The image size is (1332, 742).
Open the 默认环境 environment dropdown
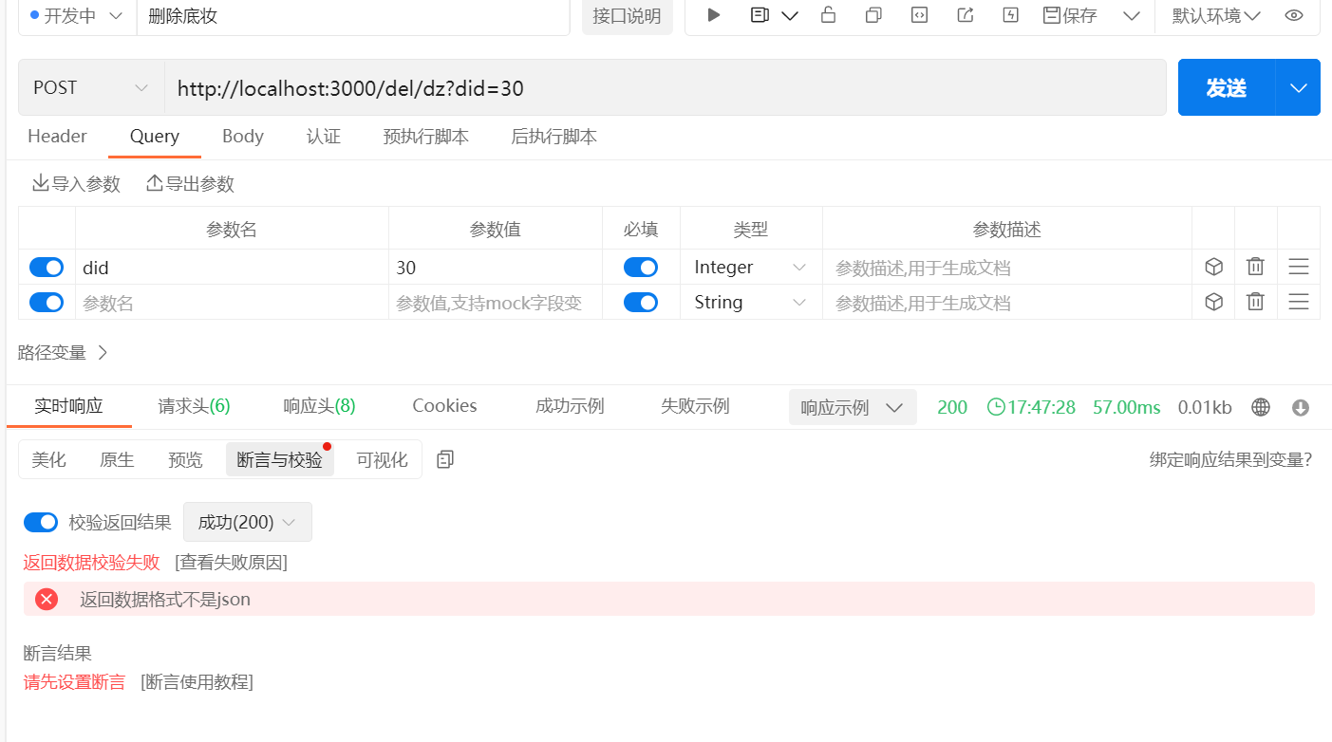(x=1216, y=16)
